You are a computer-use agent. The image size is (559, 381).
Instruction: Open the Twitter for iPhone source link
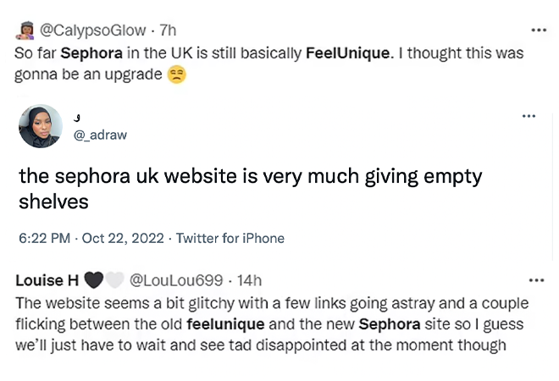[x=230, y=239]
